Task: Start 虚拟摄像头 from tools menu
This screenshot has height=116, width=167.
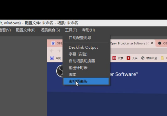Action: click(x=86, y=81)
